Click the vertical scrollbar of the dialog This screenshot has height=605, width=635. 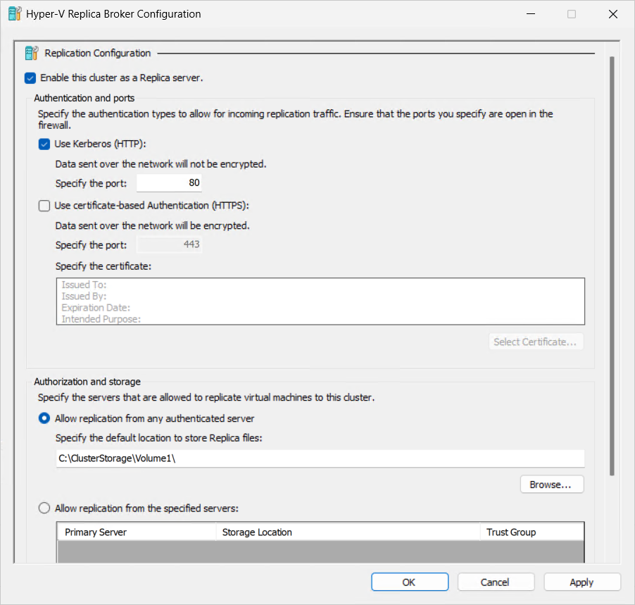(x=612, y=266)
